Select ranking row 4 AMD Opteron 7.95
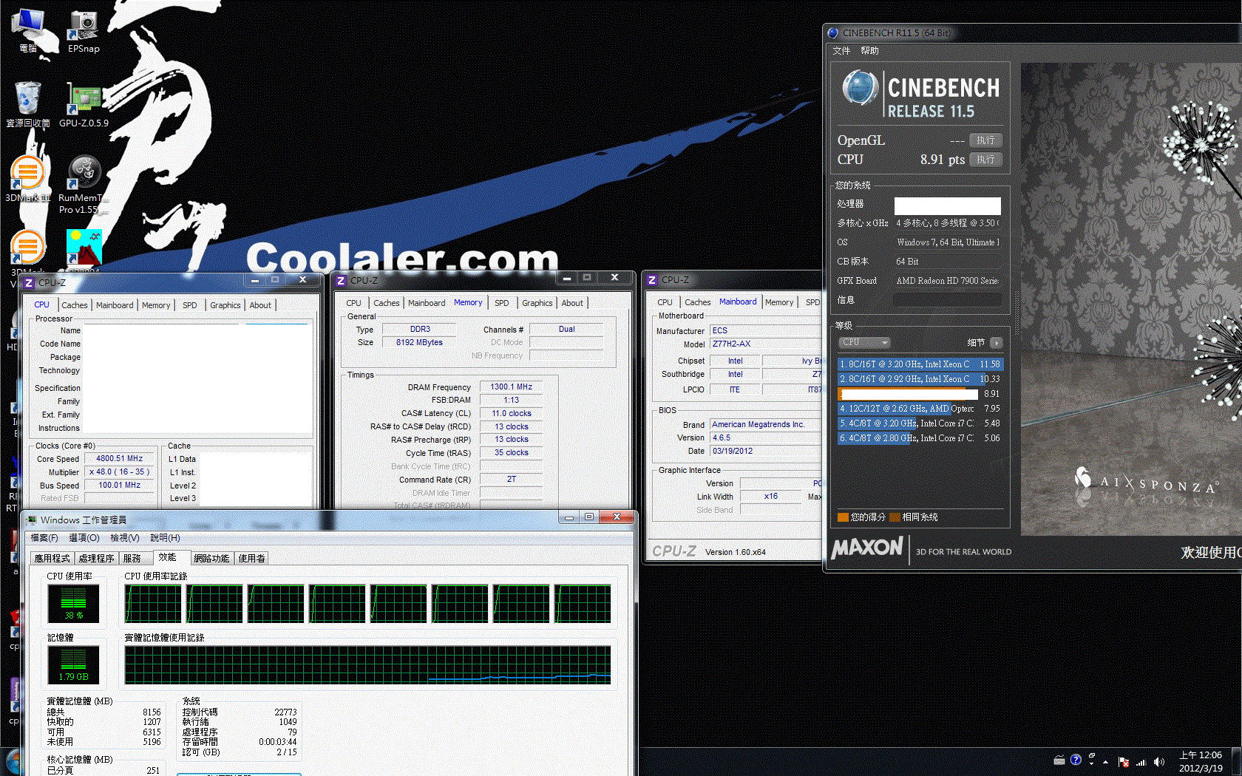The image size is (1242, 776). [920, 409]
